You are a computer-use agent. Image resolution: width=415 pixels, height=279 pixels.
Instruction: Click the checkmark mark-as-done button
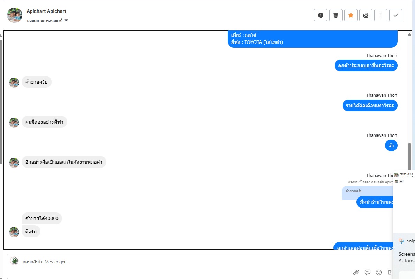coord(396,15)
